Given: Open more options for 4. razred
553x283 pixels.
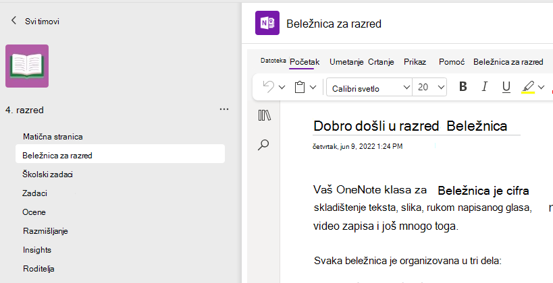Looking at the screenshot, I should coord(224,109).
